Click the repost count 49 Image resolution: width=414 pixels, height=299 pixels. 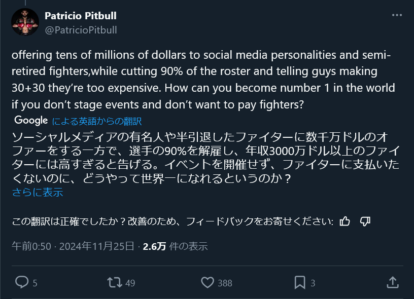pyautogui.click(x=130, y=283)
